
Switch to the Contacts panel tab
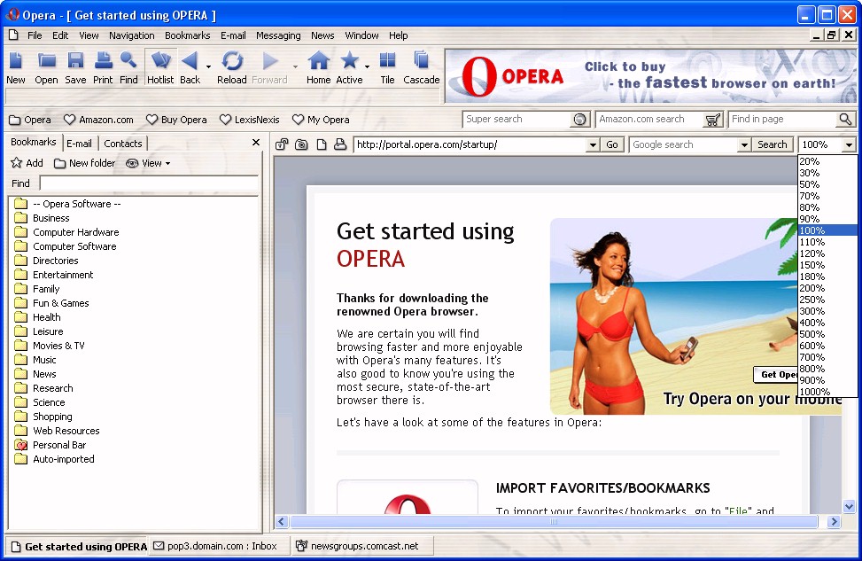point(123,144)
